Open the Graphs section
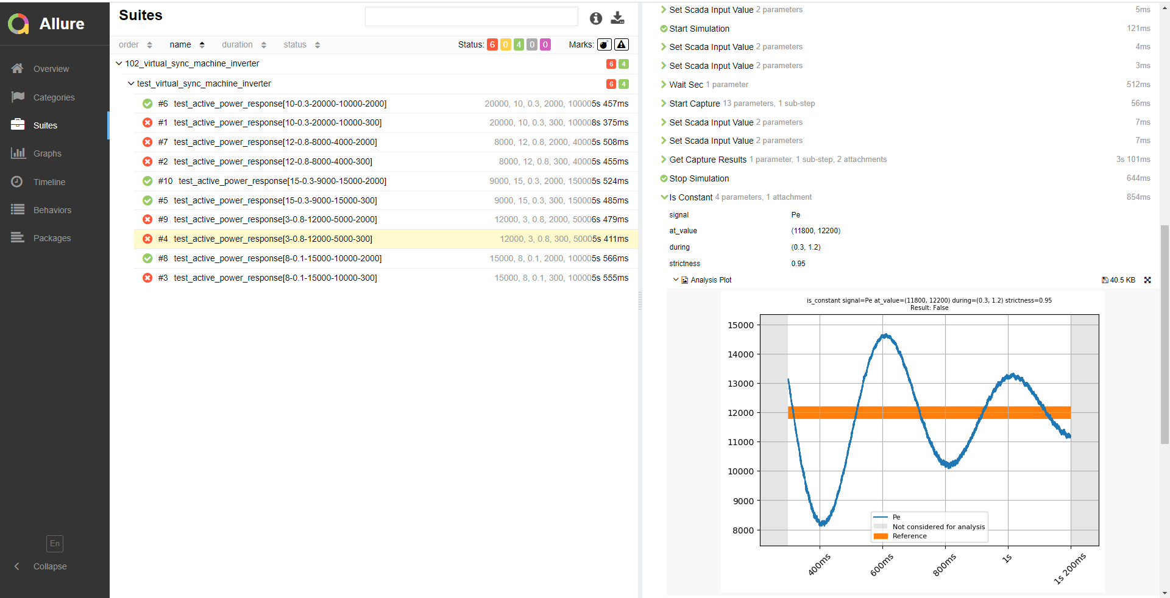1170x598 pixels. 48,153
